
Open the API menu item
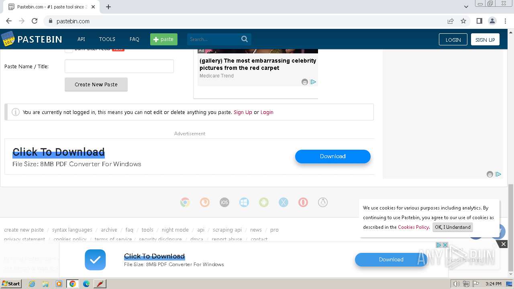(81, 39)
